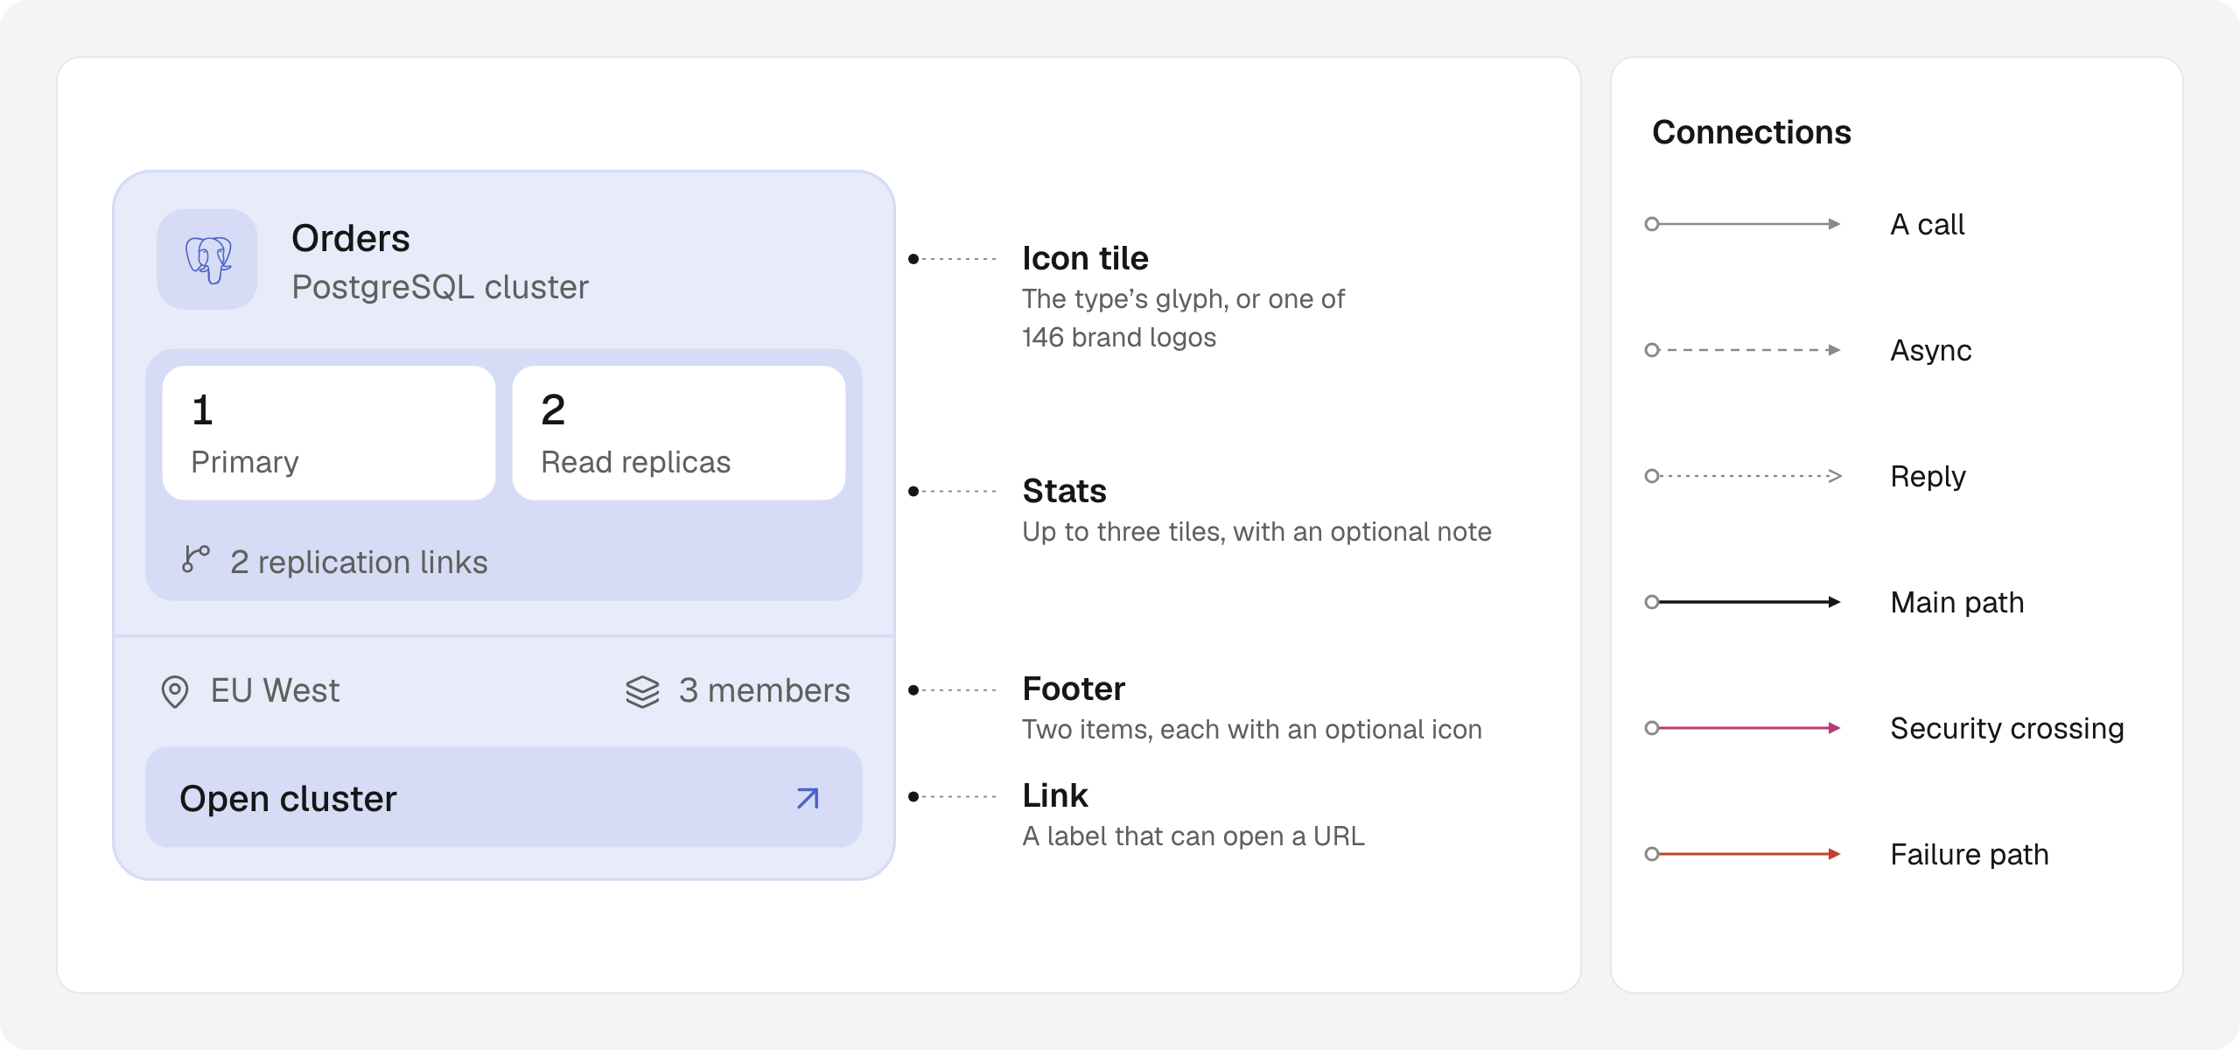Click the Icon tile annotation heading
Viewport: 2240px width, 1050px height.
pyautogui.click(x=1085, y=258)
